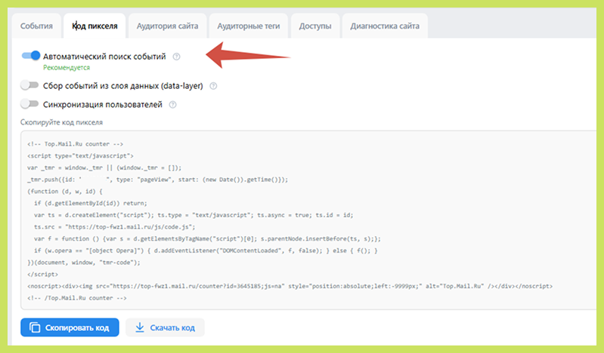Click the '(function (d, w, id) {' line
Screen dimensions: 604x353
(65, 192)
